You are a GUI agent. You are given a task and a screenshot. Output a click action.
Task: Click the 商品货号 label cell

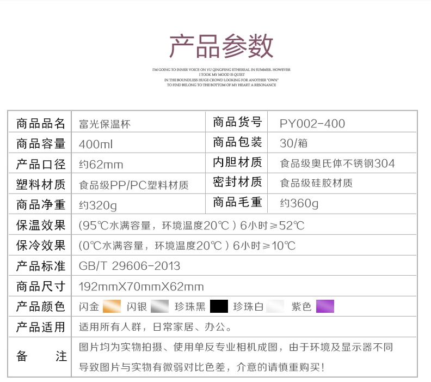click(x=237, y=122)
